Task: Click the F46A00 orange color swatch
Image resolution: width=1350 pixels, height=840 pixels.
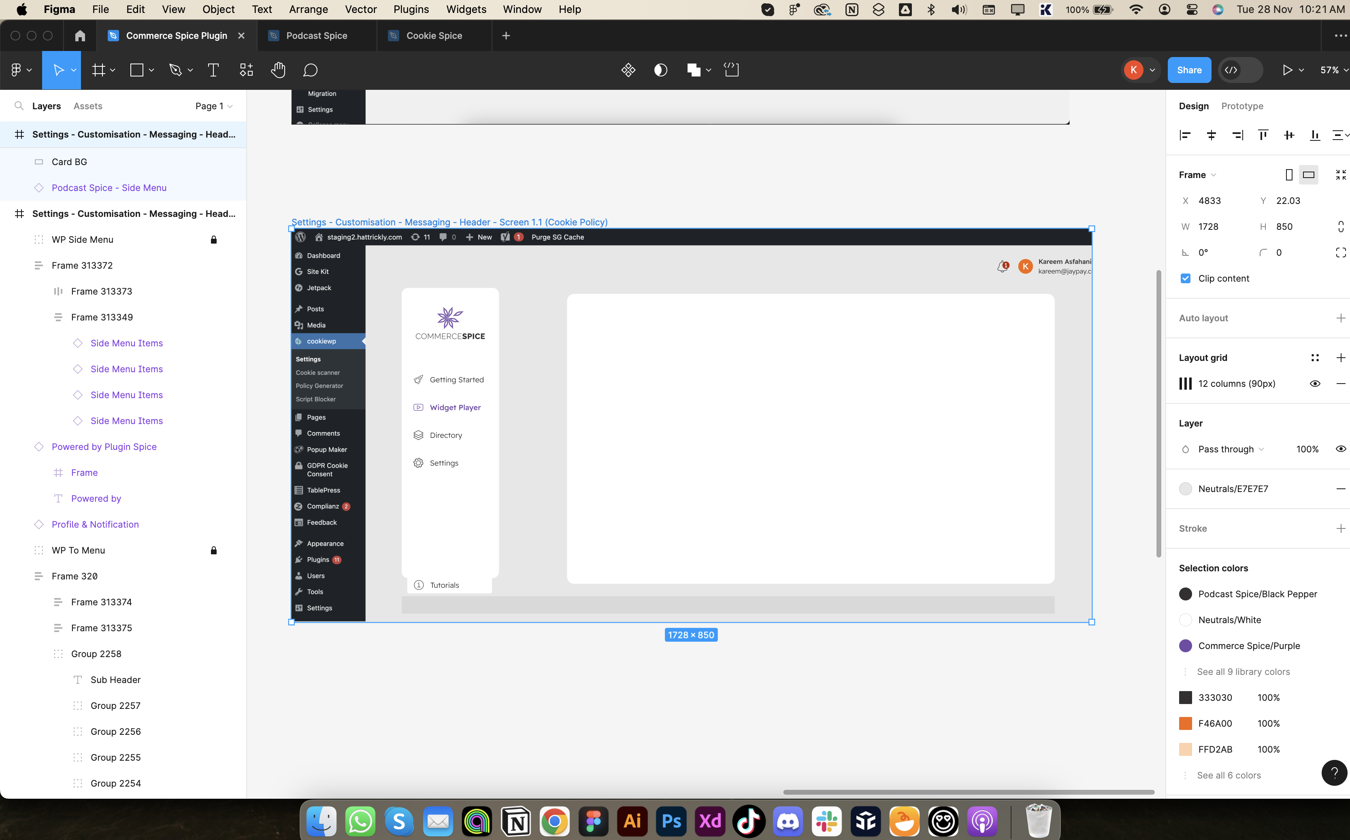Action: click(x=1185, y=723)
